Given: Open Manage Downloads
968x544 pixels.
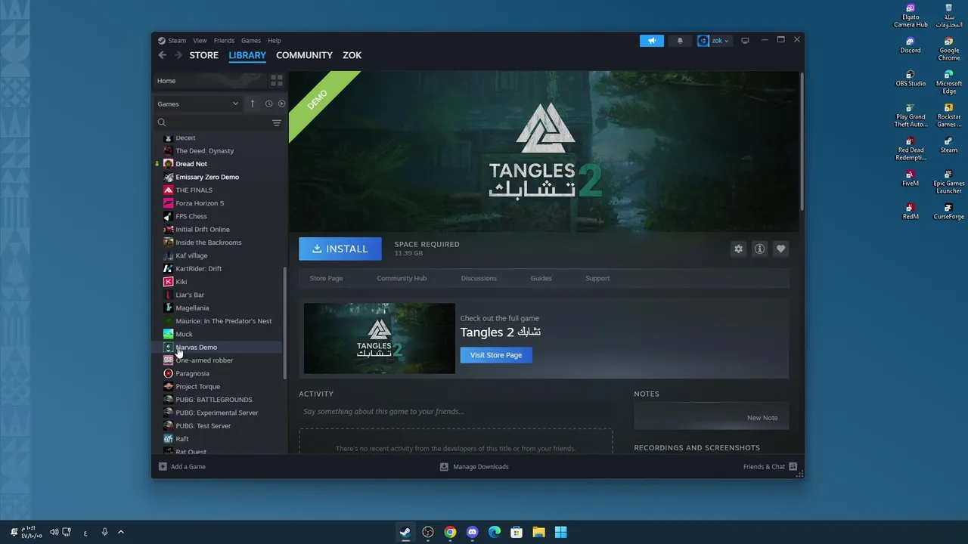Looking at the screenshot, I should pos(474,467).
